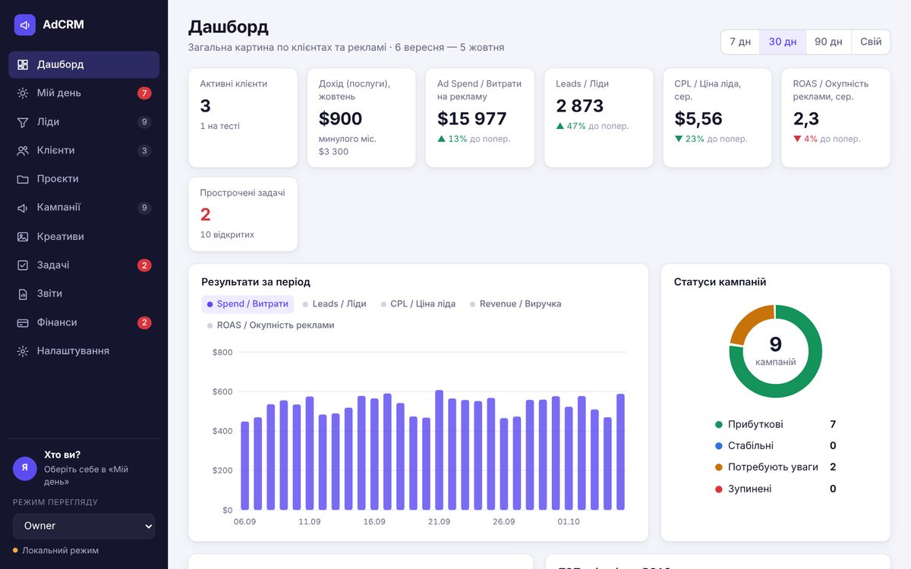Screen dimensions: 911x569
Task: Open the Ad Spend / Витрати на рекламу card
Action: click(480, 118)
